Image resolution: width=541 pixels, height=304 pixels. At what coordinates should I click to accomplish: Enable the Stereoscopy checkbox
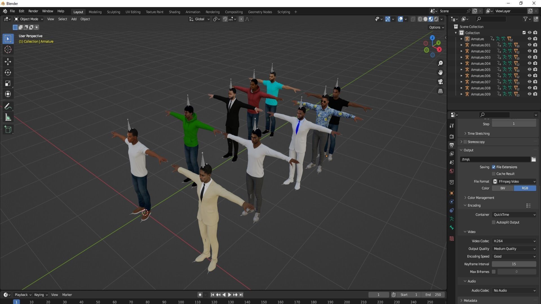coord(465,142)
